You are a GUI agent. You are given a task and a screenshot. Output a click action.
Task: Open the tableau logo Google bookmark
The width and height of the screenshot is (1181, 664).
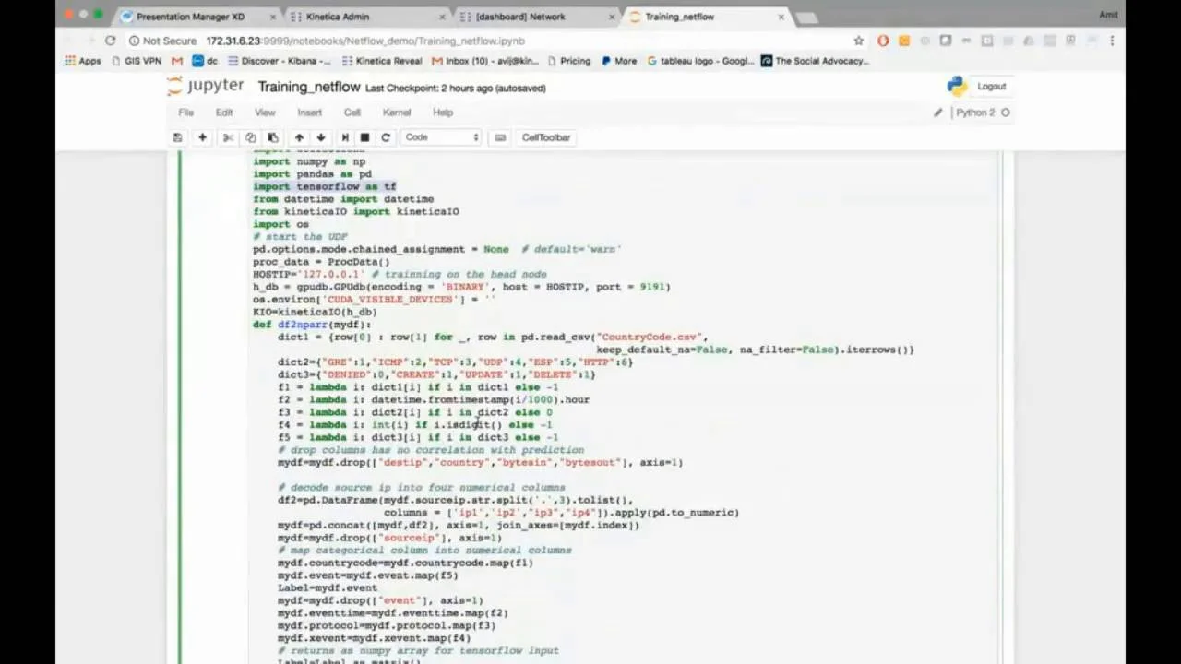700,61
